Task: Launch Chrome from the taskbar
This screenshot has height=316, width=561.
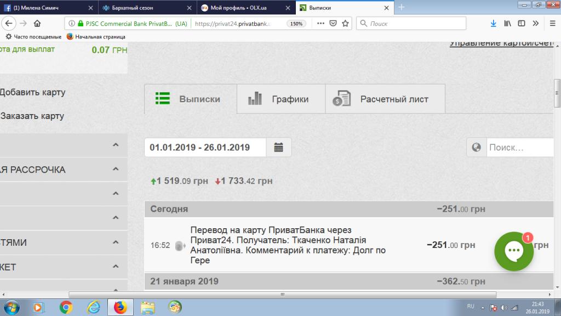Action: pyautogui.click(x=66, y=307)
